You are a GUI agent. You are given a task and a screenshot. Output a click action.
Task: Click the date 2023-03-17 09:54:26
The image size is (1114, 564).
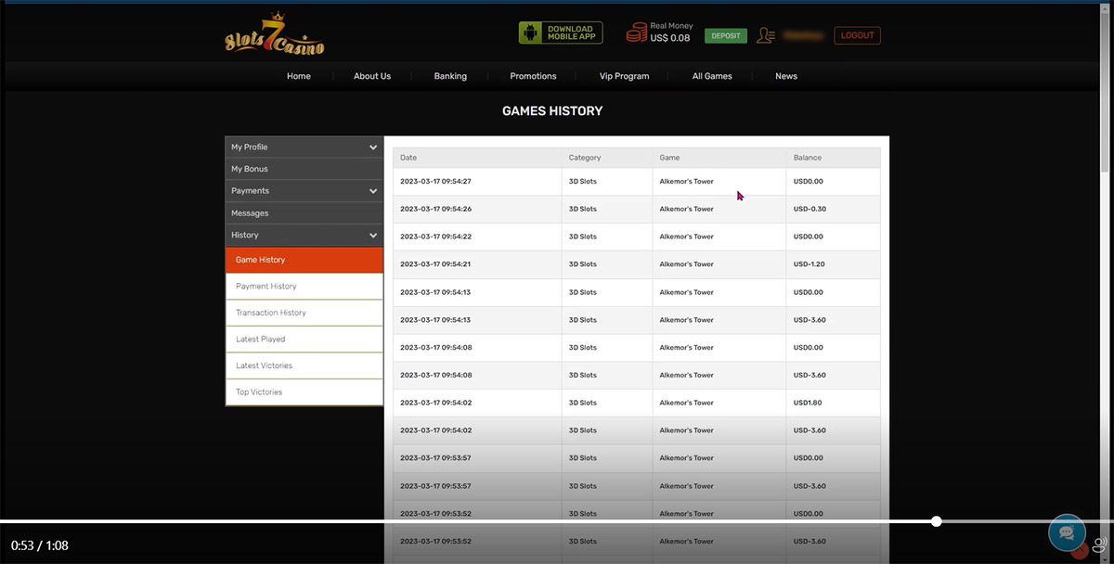(x=435, y=210)
